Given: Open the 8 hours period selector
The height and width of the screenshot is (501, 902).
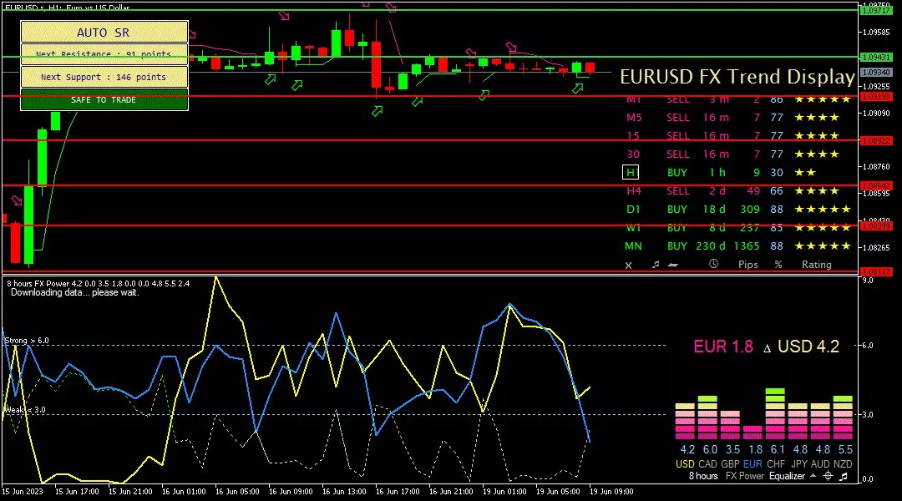Looking at the screenshot, I should (703, 476).
